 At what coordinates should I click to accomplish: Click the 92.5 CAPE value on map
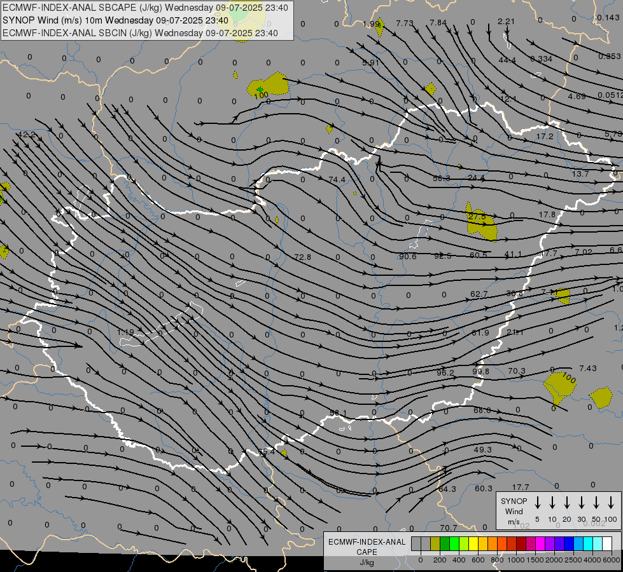pos(443,256)
